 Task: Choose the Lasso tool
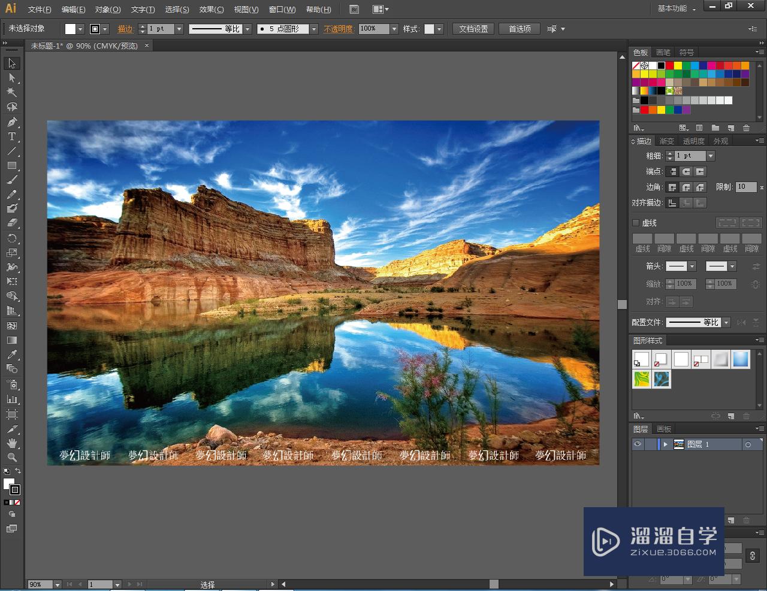click(x=12, y=107)
